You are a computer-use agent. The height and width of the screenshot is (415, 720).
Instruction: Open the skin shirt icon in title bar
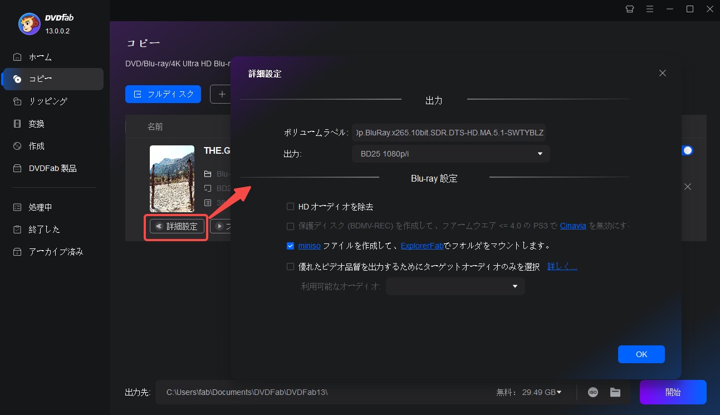[630, 9]
